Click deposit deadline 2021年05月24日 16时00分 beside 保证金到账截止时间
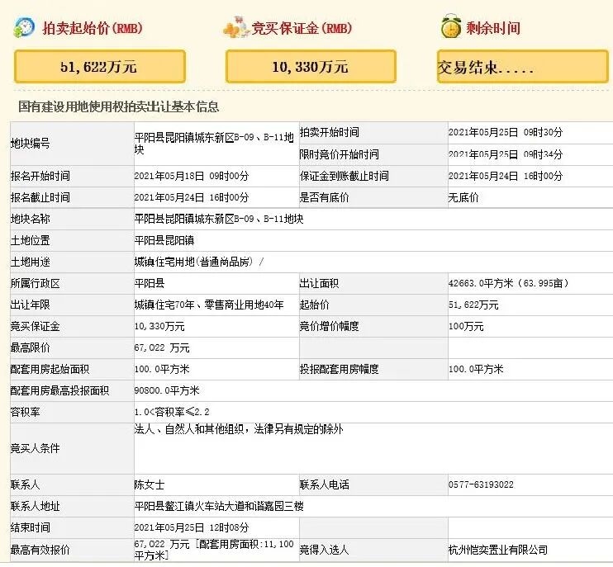The height and width of the screenshot is (567, 613). point(506,176)
